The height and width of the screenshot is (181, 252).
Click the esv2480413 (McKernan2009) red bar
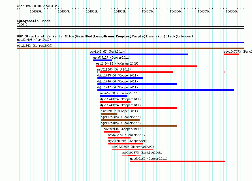(147, 66)
